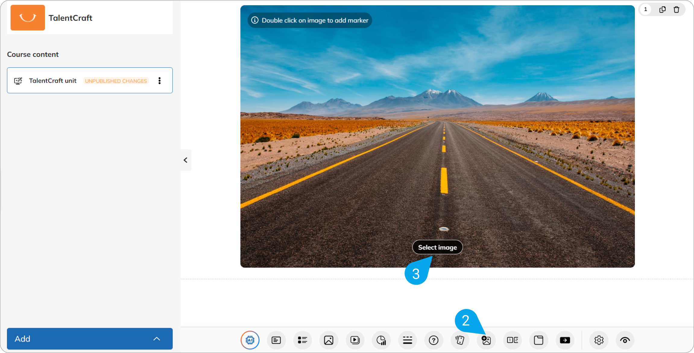Click the Course content heading

(33, 54)
